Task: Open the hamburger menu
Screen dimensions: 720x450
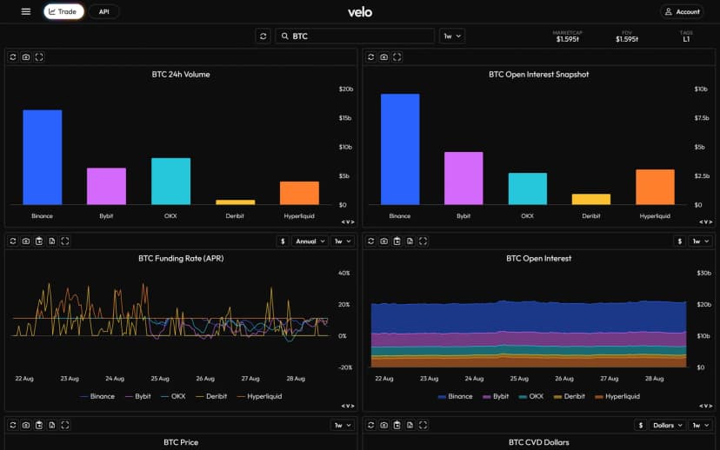Action: (x=26, y=11)
